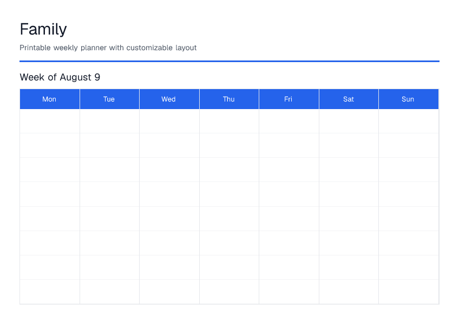The height and width of the screenshot is (324, 459).
Task: Click the Family title heading
Action: (43, 29)
